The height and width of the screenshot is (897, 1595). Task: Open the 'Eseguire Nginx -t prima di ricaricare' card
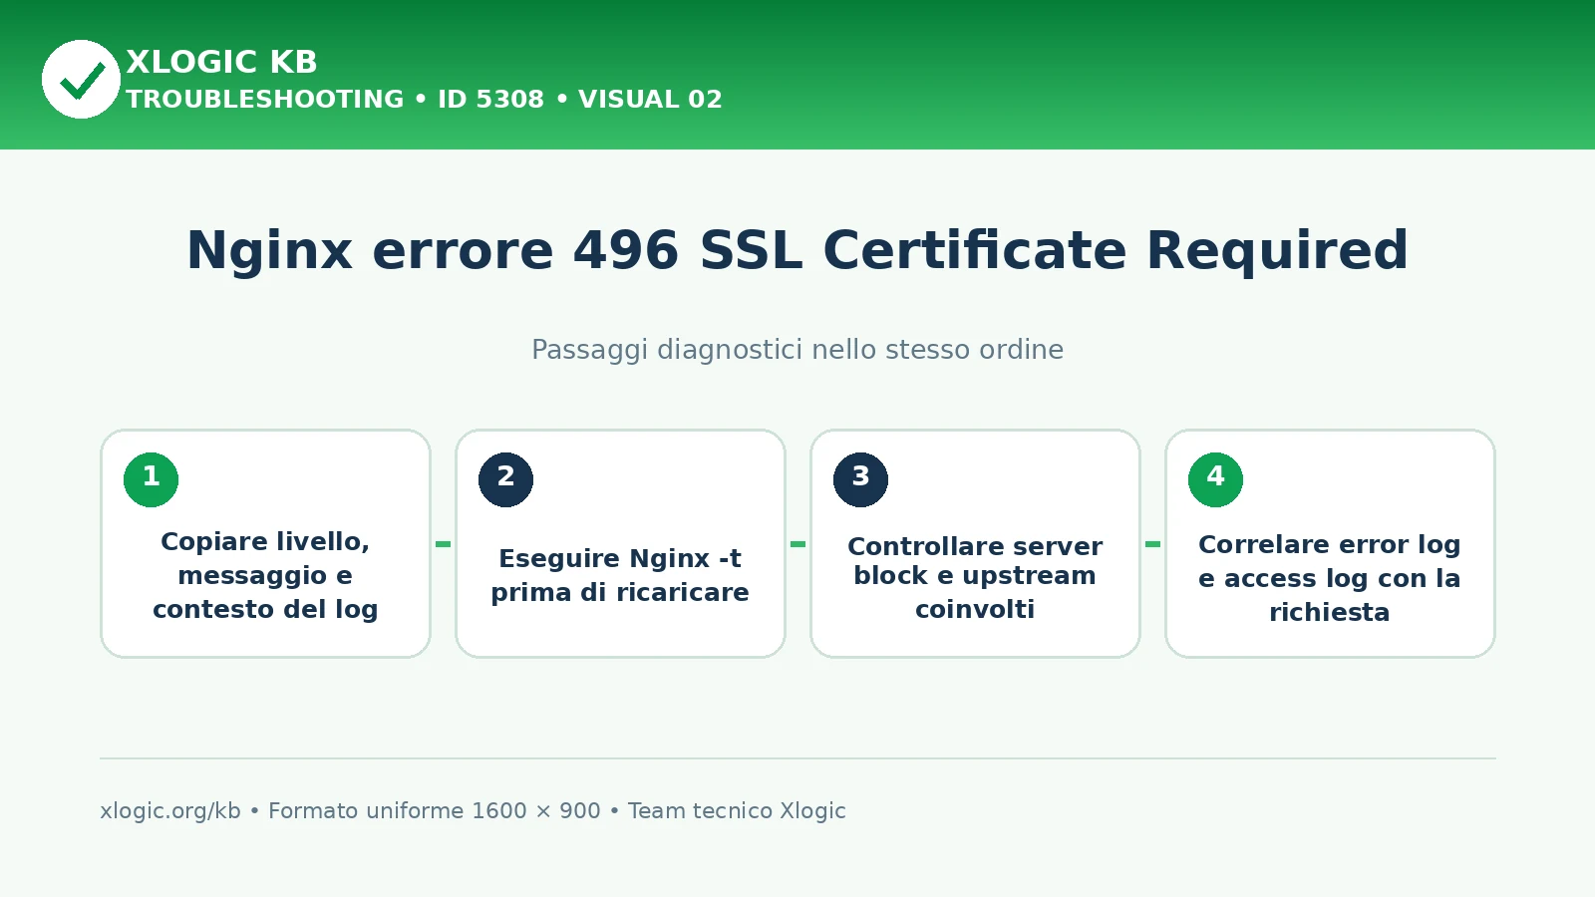click(621, 544)
